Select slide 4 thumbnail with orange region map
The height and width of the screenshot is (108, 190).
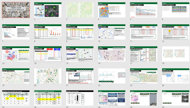[112, 10]
